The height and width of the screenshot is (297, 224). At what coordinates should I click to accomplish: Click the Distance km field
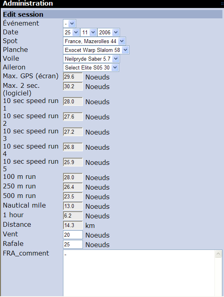click(73, 225)
